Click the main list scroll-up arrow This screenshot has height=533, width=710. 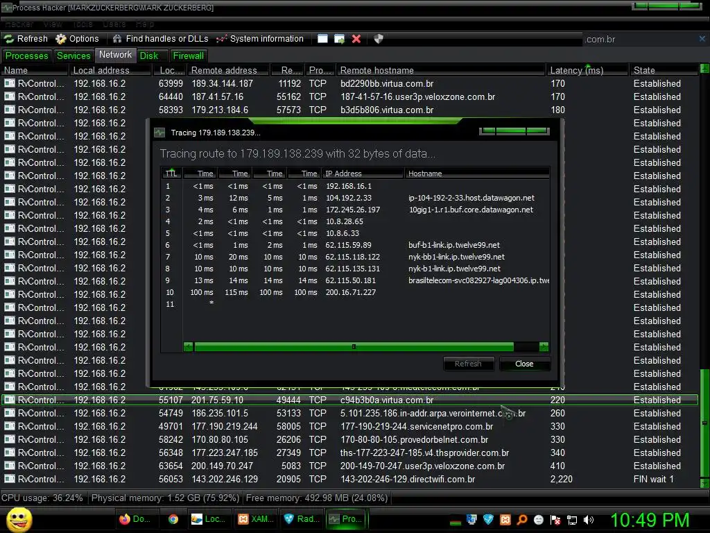coord(704,69)
